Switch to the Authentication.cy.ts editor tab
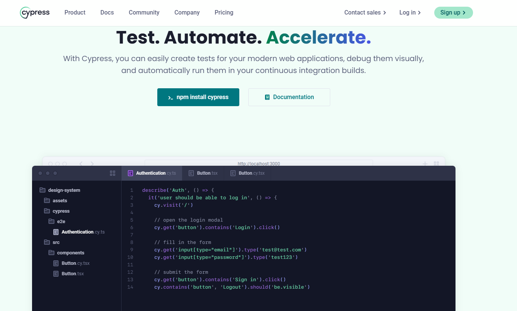 pyautogui.click(x=152, y=173)
